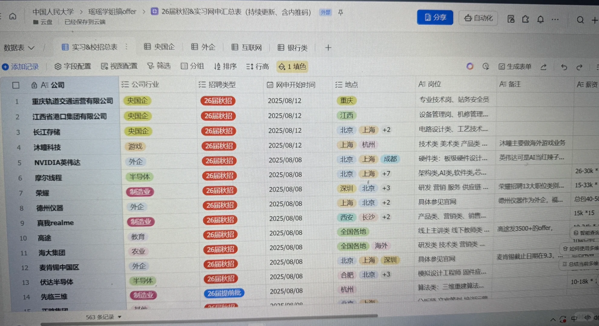Viewport: 599px width, 326px height.
Task: Redo the last action
Action: 579,67
